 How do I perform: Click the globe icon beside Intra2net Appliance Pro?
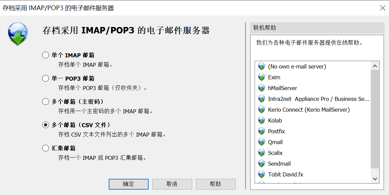[x=261, y=99]
